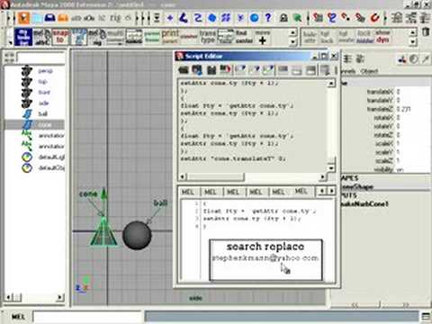Click the outliner view toggle icon beside search field
Screen dimensions: 432x324
tap(9, 58)
